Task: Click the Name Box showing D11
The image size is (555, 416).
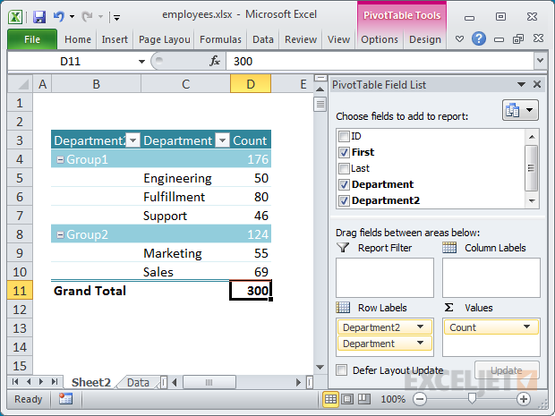Action: (76, 61)
